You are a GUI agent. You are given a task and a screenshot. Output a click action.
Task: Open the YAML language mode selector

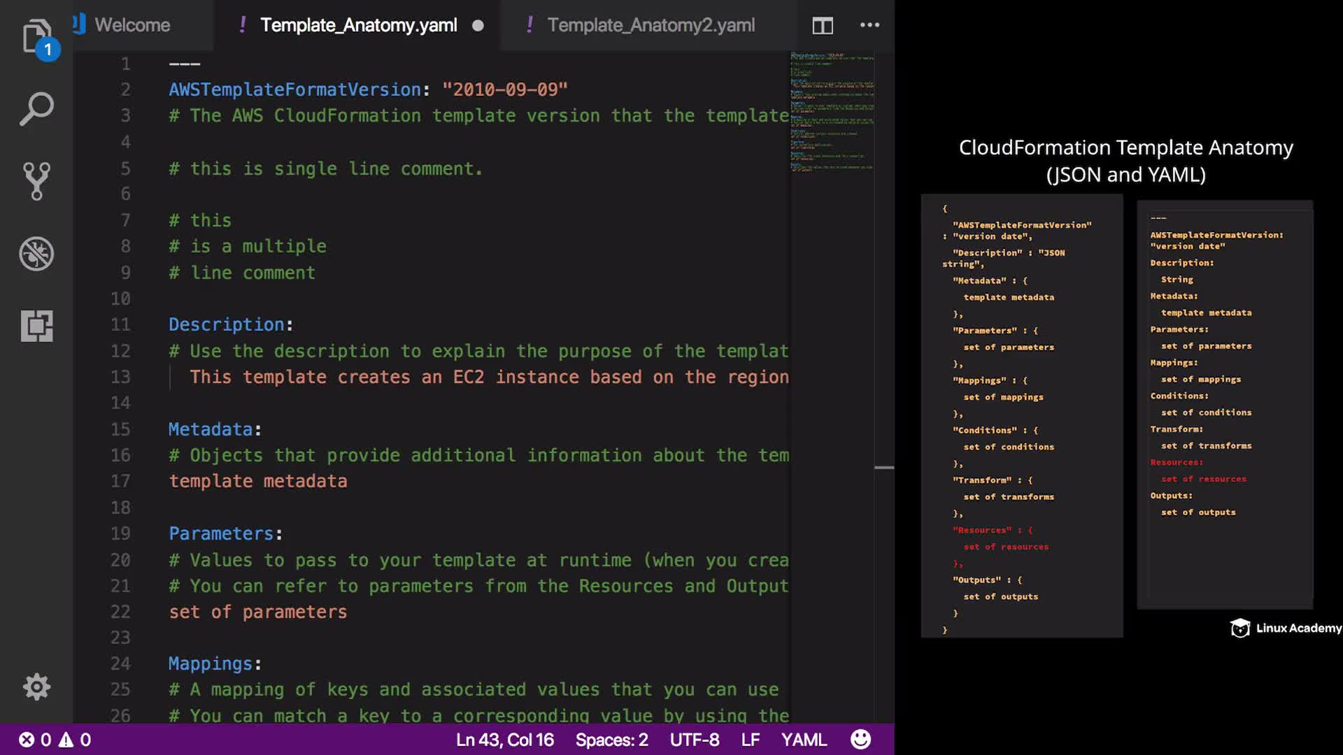click(804, 740)
